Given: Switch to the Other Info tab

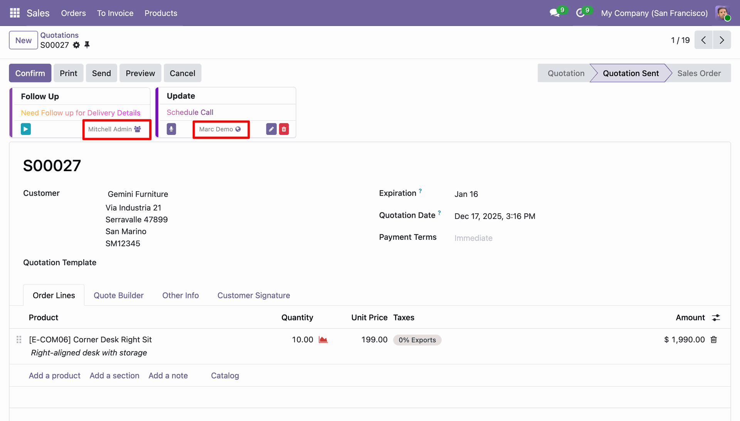Looking at the screenshot, I should coord(180,295).
